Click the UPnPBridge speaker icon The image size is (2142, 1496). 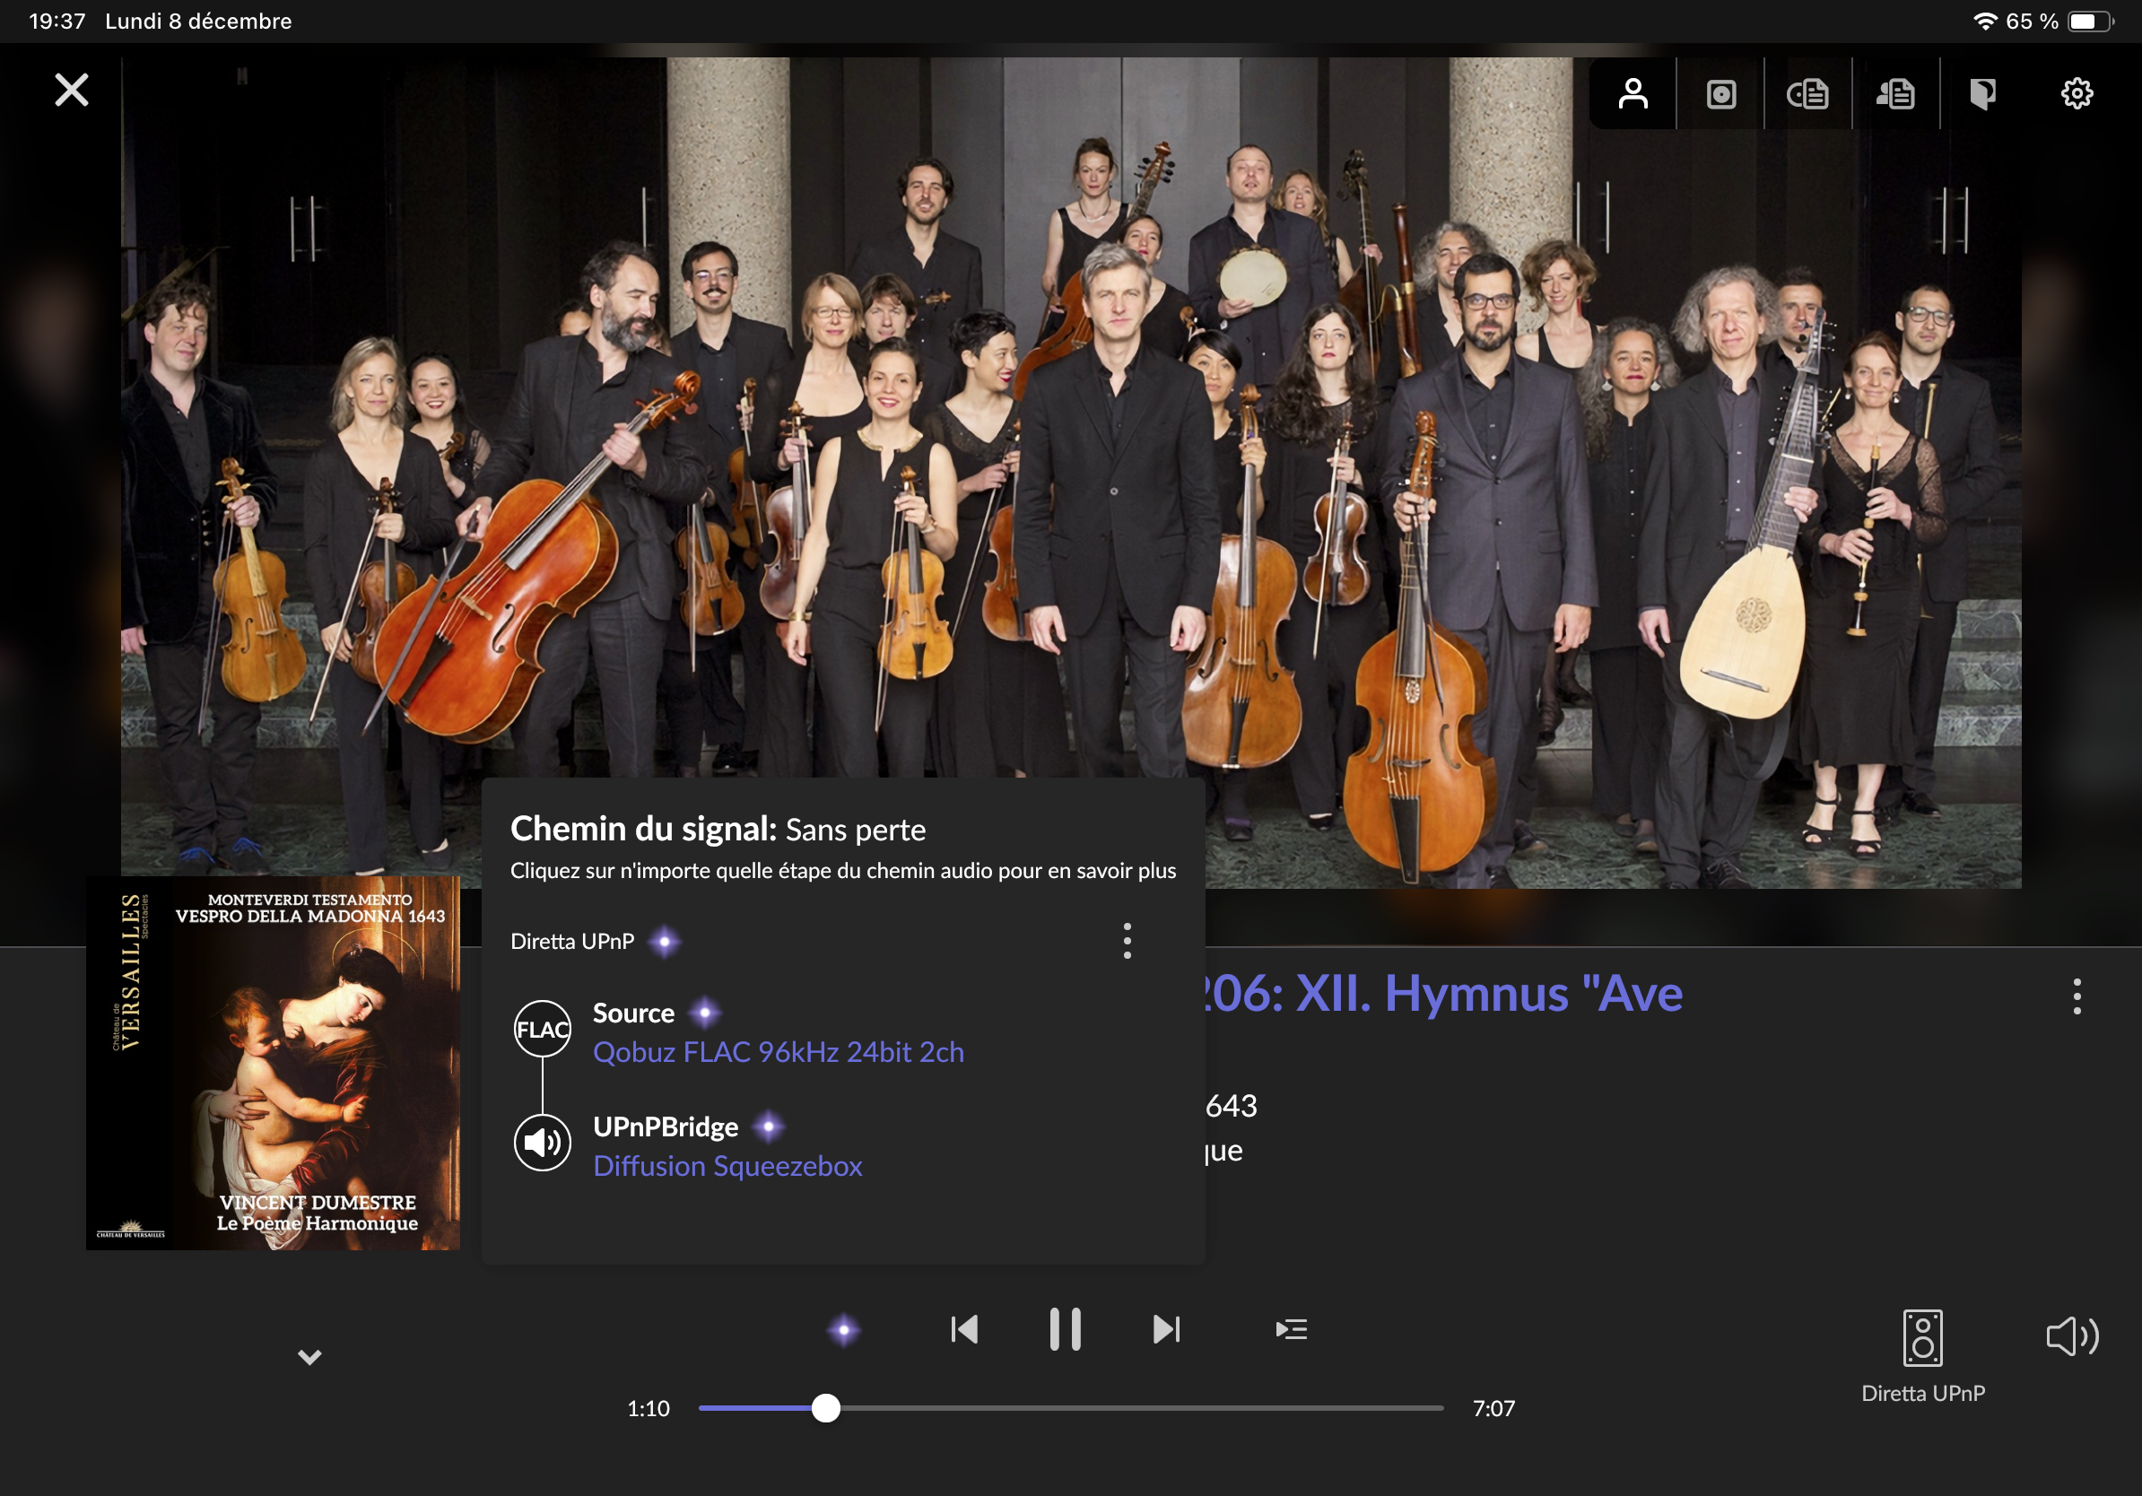(x=542, y=1143)
